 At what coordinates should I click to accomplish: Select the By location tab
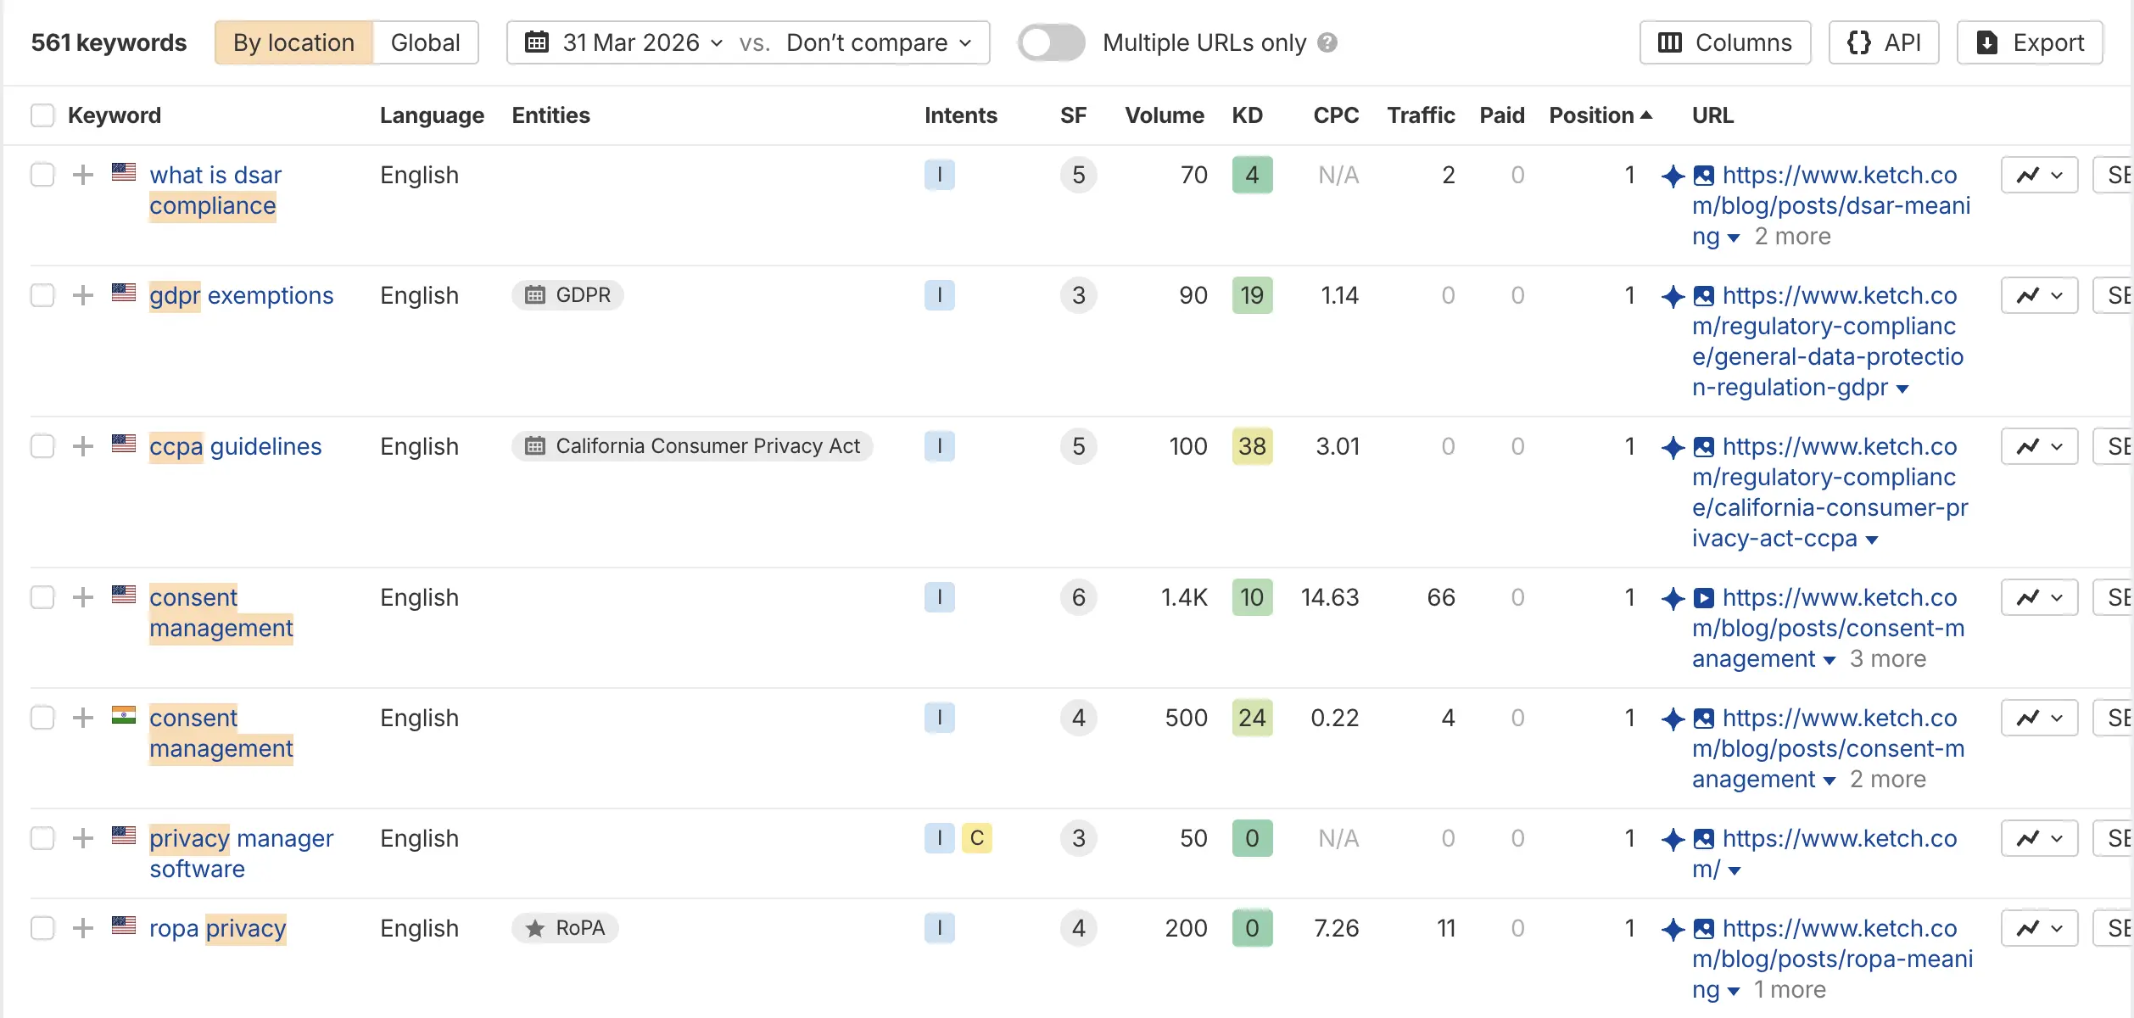(x=293, y=42)
